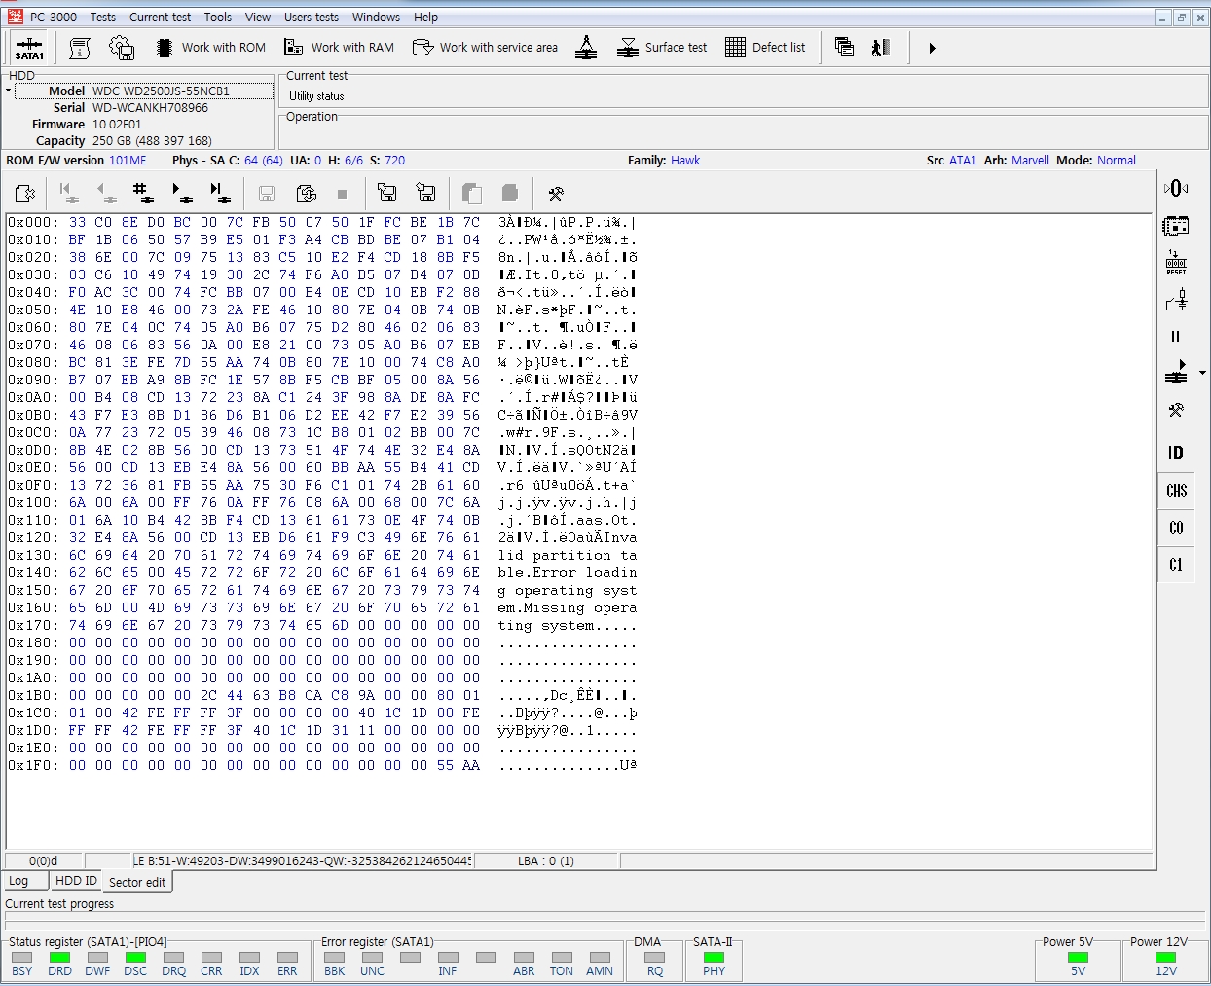The width and height of the screenshot is (1211, 986).
Task: Click the RESET icon in right sidebar
Action: 1176,263
